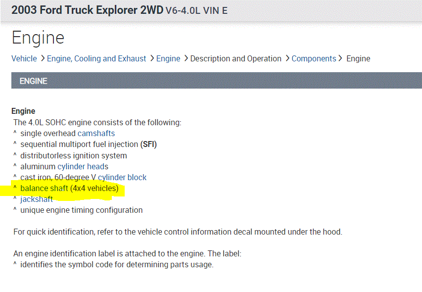Click the Vehicle breadcrumb link
The height and width of the screenshot is (292, 422).
tap(24, 58)
